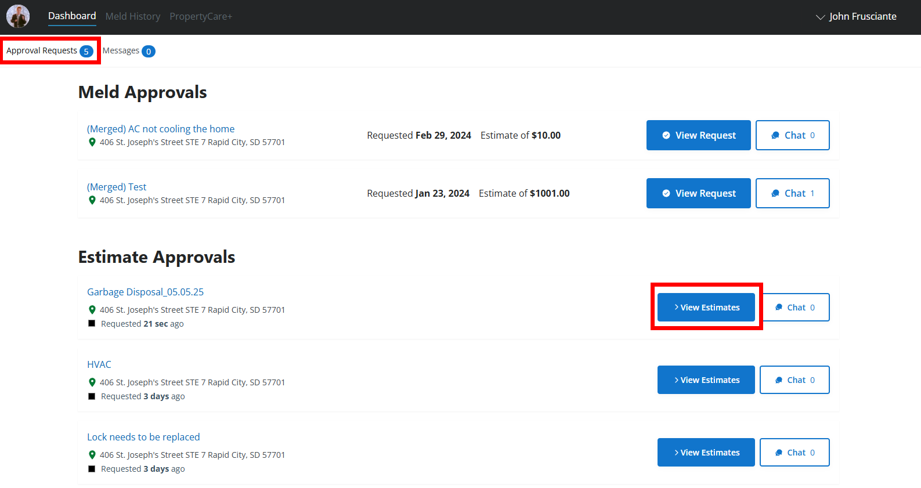View Request for the (Merged) Test meld
The width and height of the screenshot is (921, 488).
tap(698, 193)
